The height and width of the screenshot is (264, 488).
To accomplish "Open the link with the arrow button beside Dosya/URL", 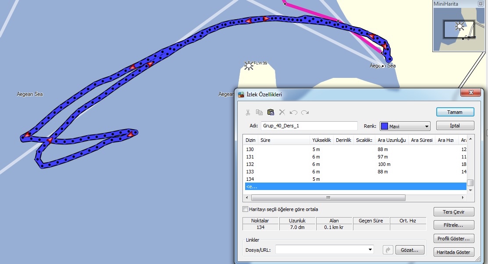I will pos(388,250).
